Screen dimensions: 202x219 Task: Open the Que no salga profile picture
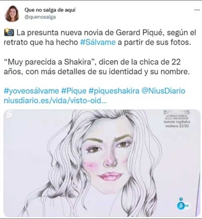coord(12,14)
